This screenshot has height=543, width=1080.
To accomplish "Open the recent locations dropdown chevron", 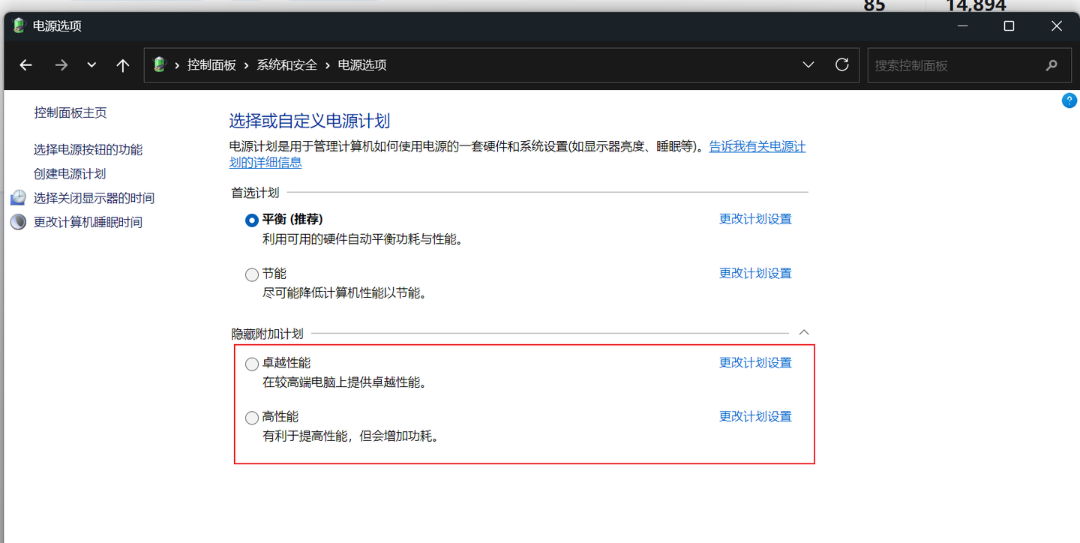I will click(91, 65).
